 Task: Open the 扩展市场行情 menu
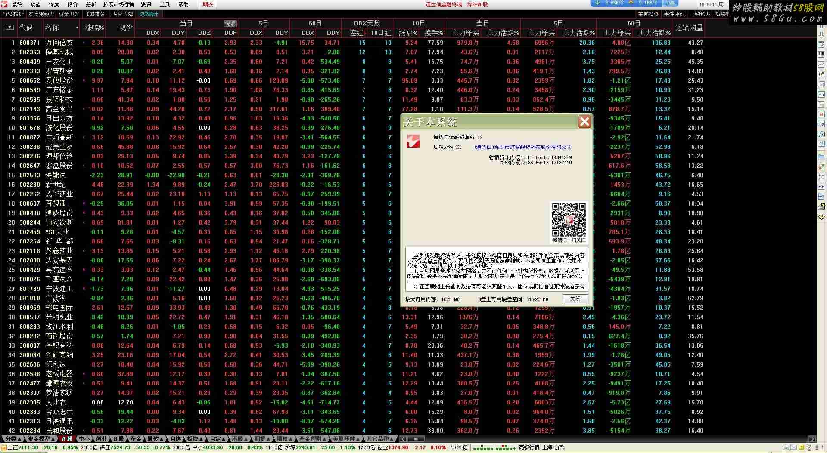click(118, 5)
